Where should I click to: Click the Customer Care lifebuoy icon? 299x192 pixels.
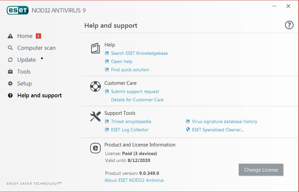coord(95,86)
